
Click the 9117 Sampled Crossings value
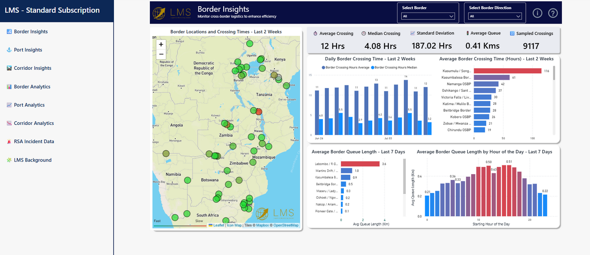point(531,46)
